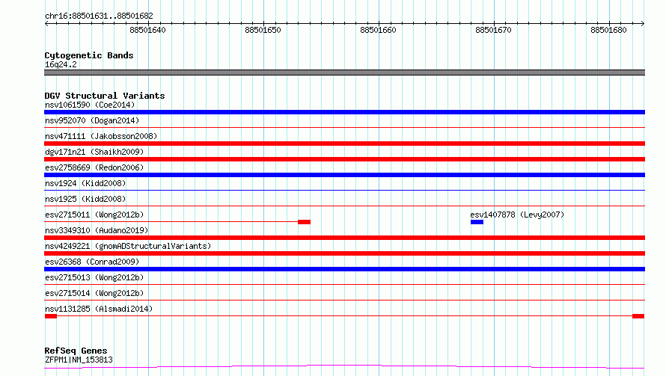Image resolution: width=666 pixels, height=376 pixels.
Task: Select variant dgv171n21 (Shaikh2009)
Action: tap(94, 152)
